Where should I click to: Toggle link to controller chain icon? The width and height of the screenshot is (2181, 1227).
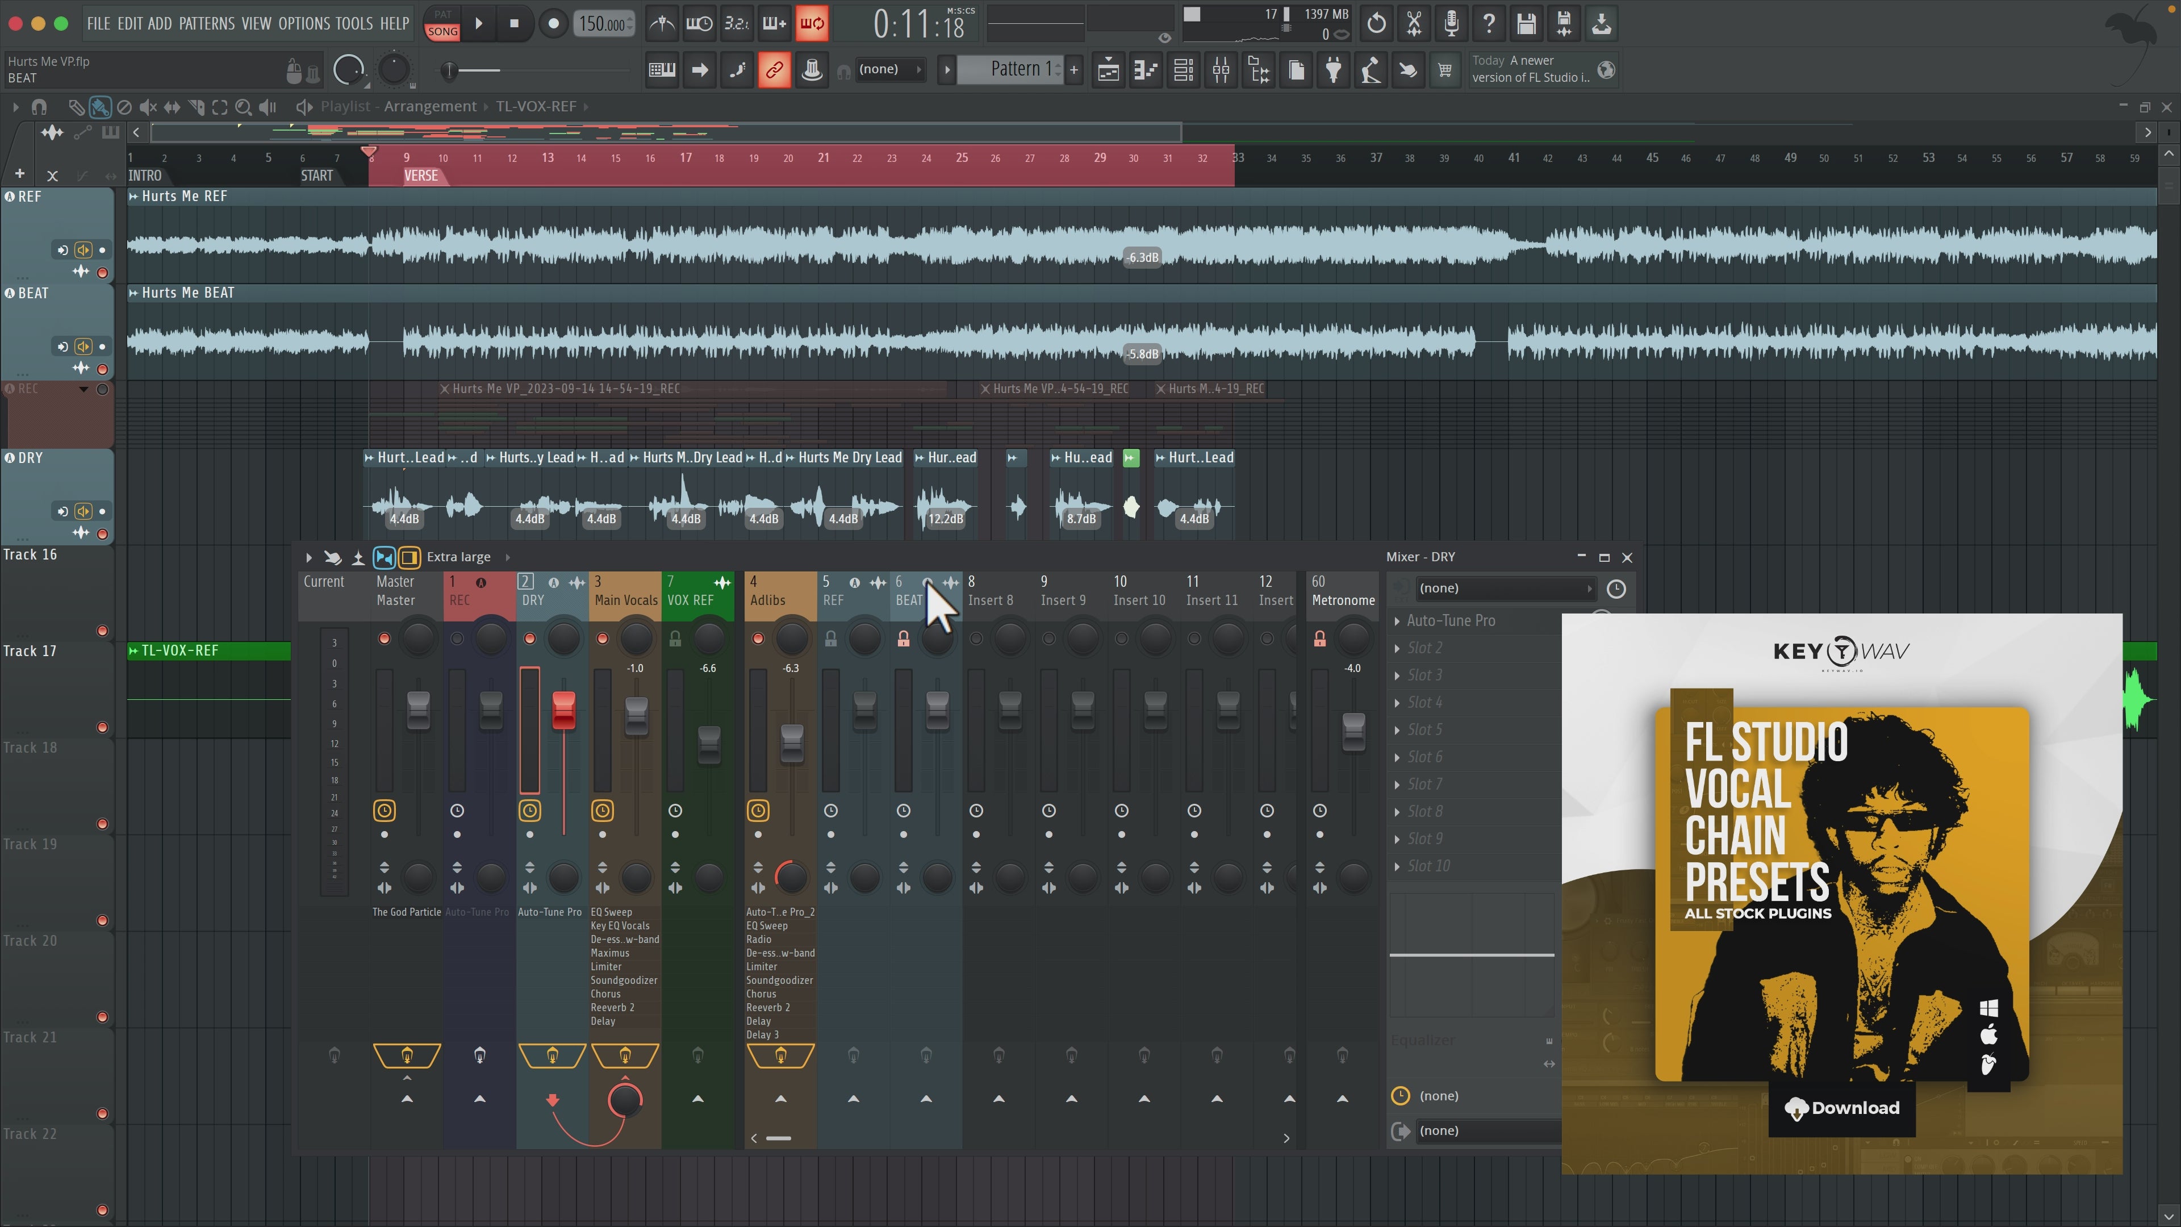pyautogui.click(x=774, y=70)
